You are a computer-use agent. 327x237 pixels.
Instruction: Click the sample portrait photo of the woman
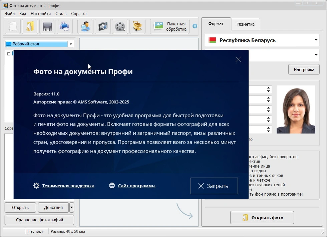click(296, 109)
